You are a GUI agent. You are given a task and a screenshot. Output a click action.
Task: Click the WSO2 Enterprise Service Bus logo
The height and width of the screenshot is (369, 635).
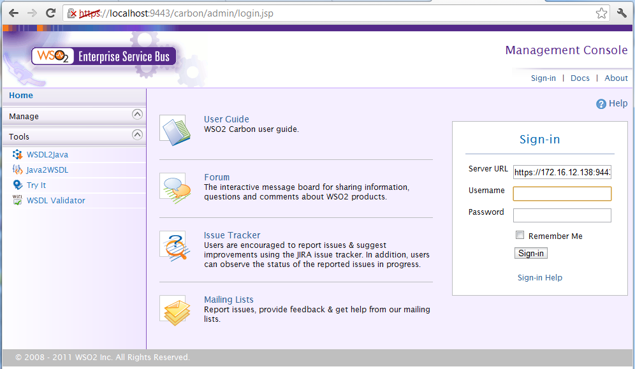click(x=104, y=56)
